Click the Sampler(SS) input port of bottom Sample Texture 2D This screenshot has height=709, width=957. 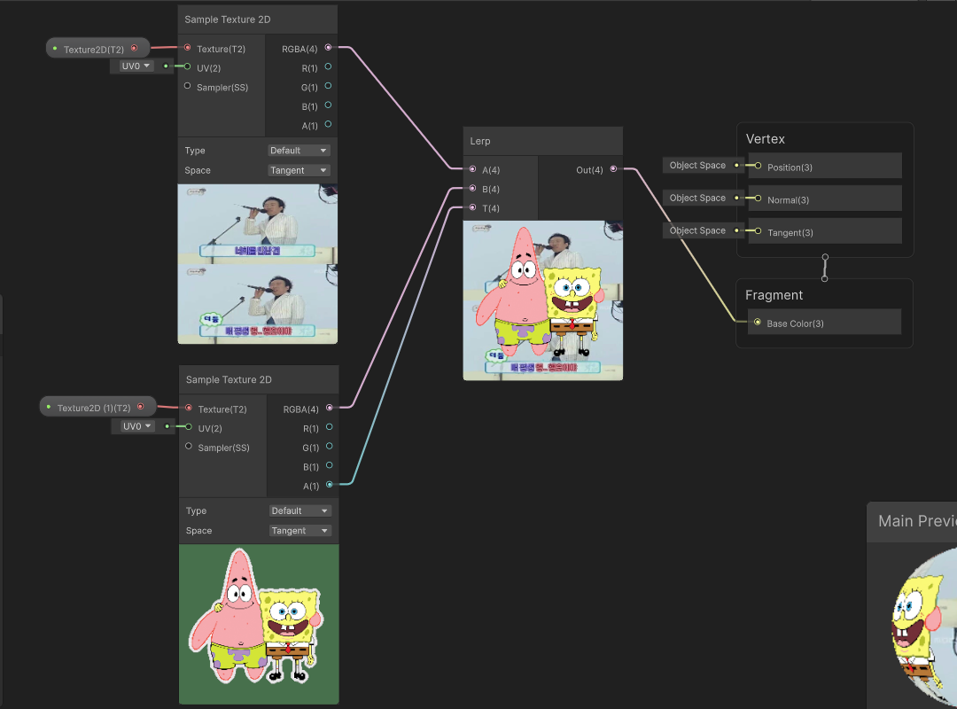coord(189,447)
